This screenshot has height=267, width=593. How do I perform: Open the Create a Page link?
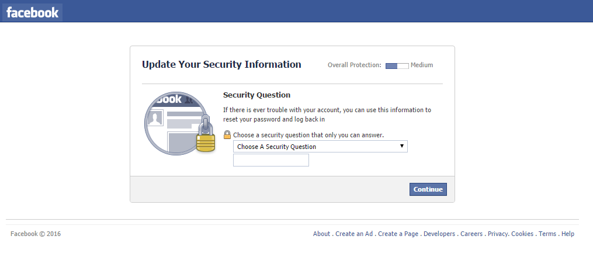click(x=398, y=234)
